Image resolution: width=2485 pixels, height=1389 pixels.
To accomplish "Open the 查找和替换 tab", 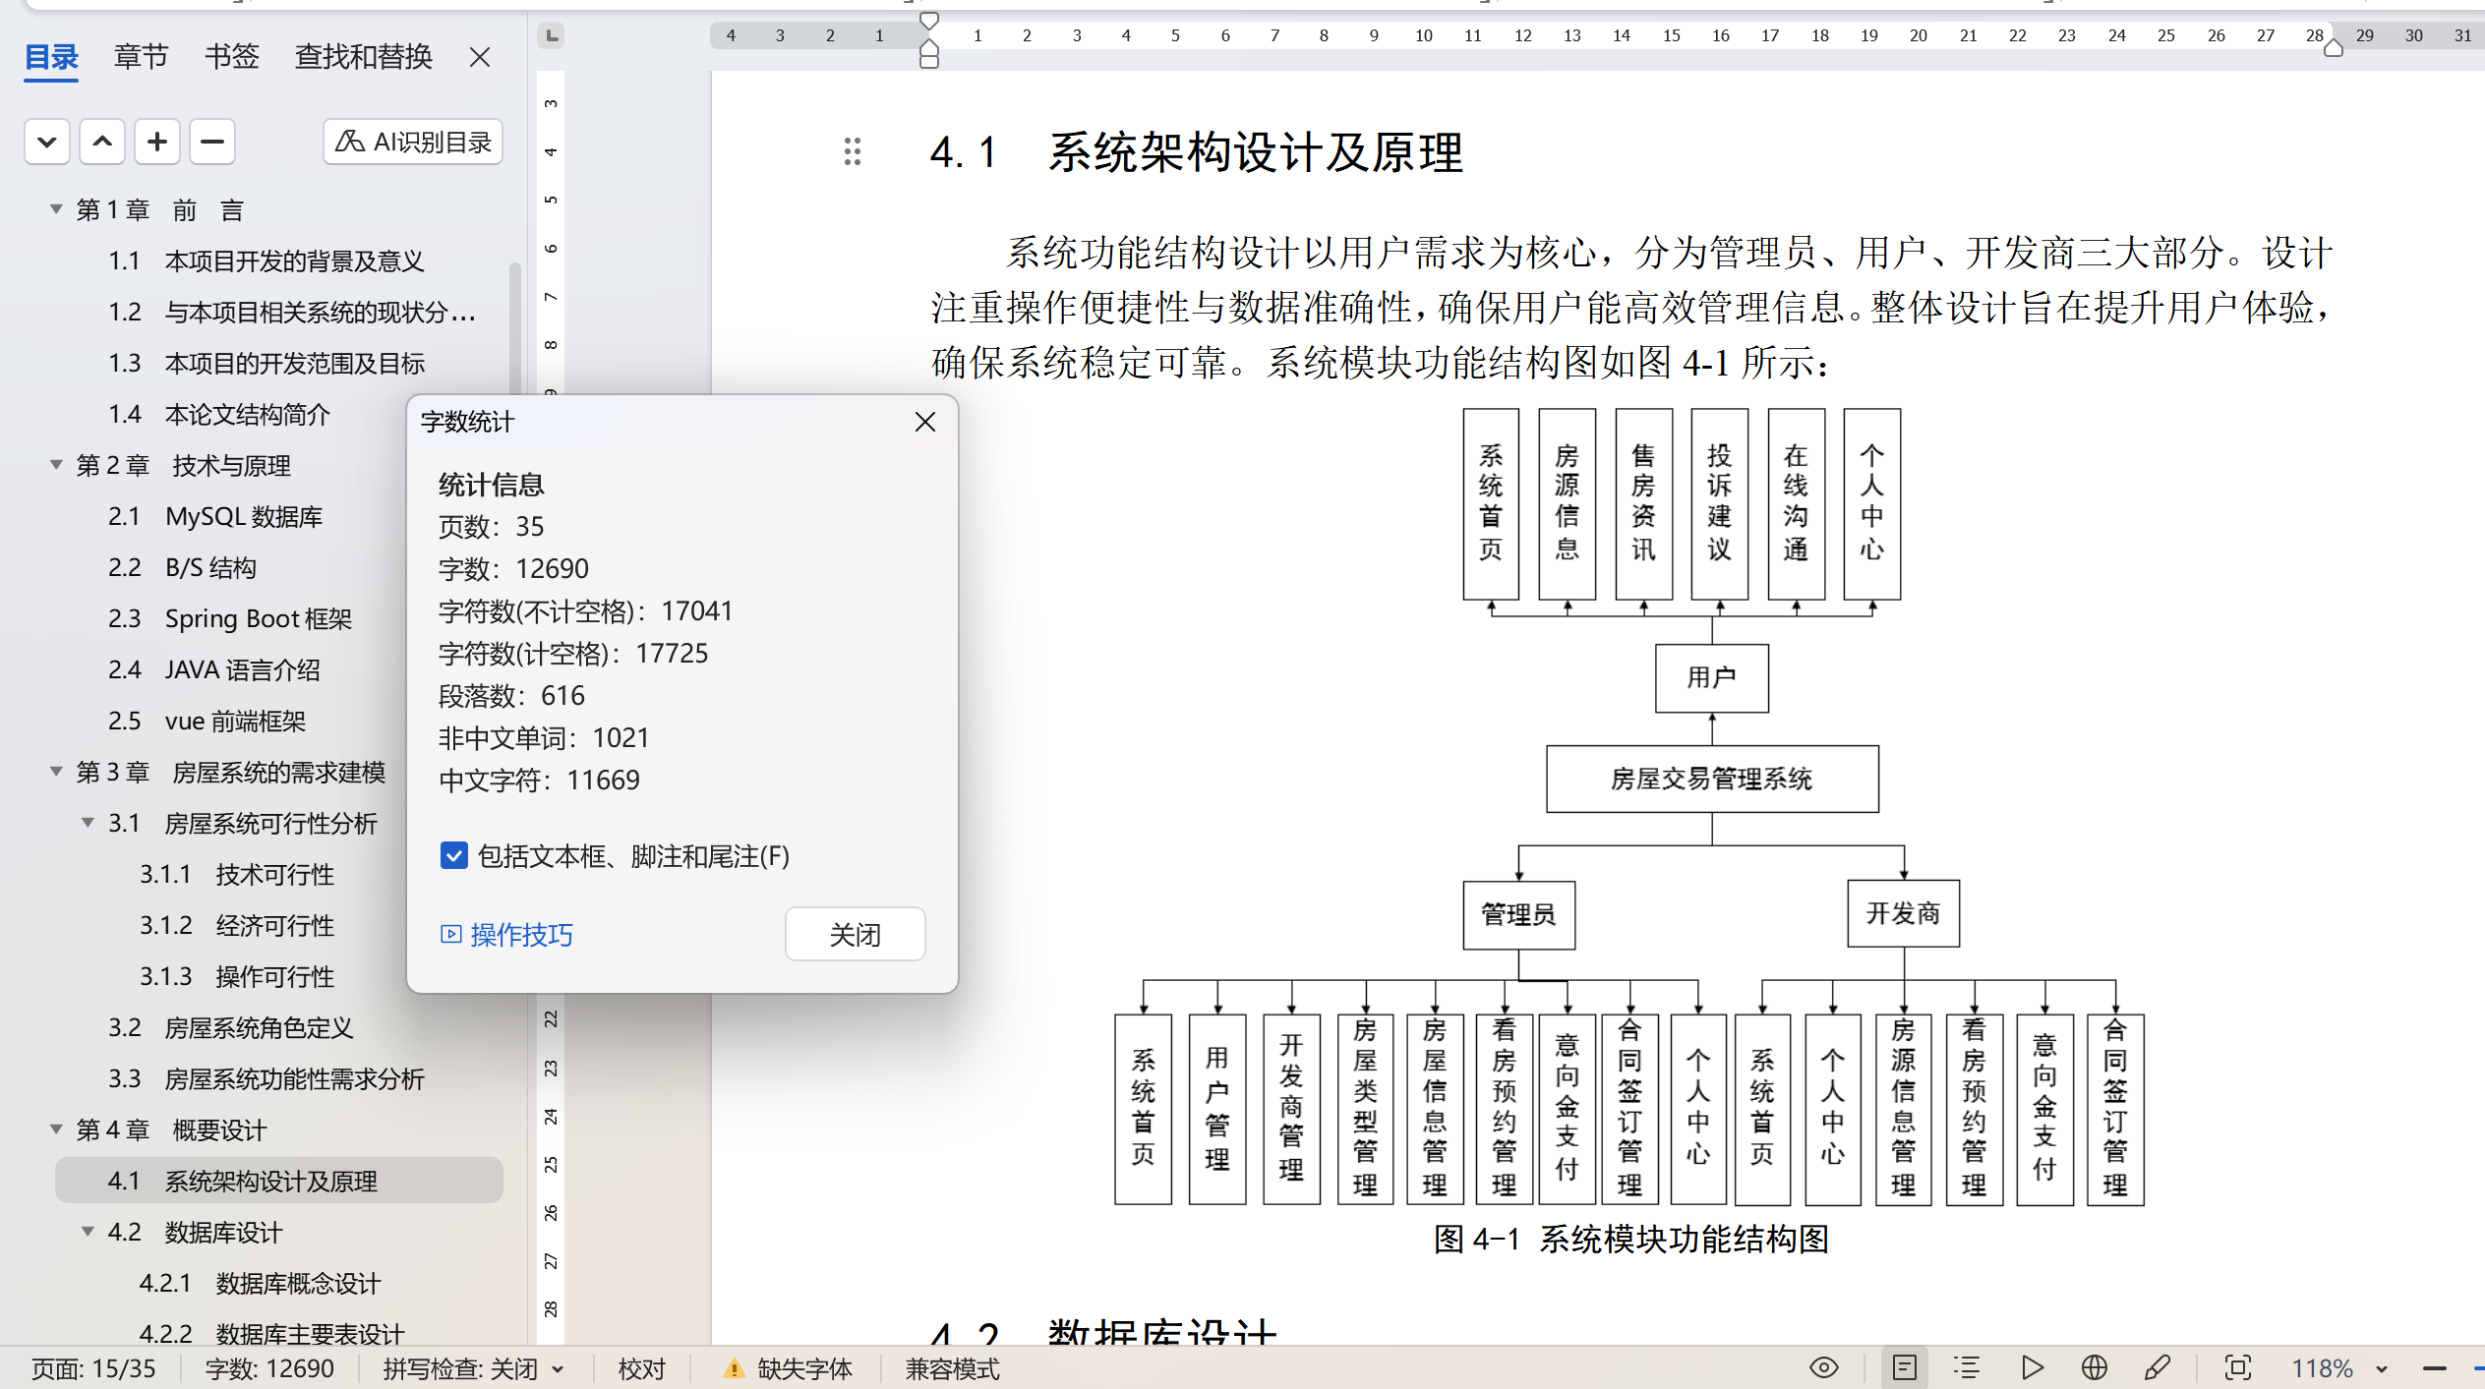I will pos(363,57).
